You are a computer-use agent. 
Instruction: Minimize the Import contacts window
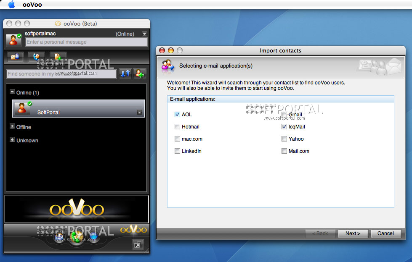[171, 50]
